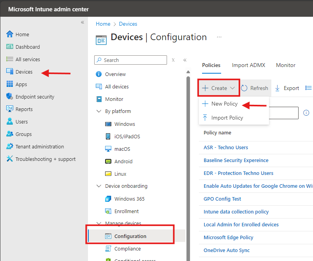Open the ASR - Techno Users policy
This screenshot has height=261, width=313.
(226, 147)
